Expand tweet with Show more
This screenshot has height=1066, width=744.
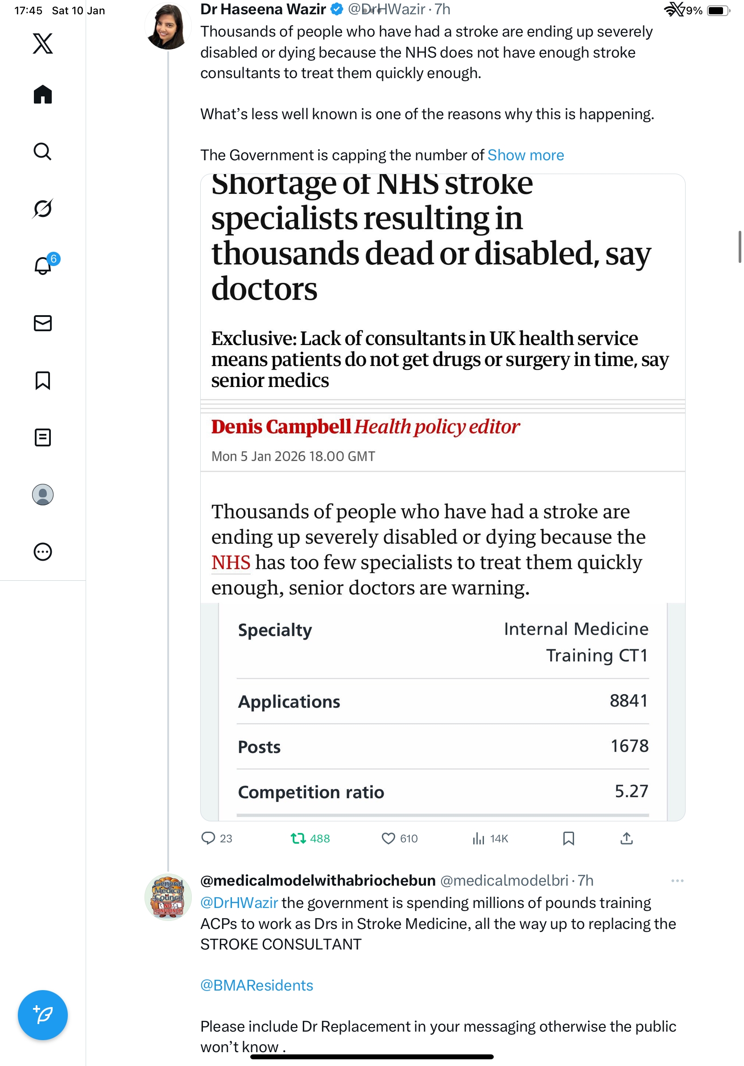coord(525,155)
